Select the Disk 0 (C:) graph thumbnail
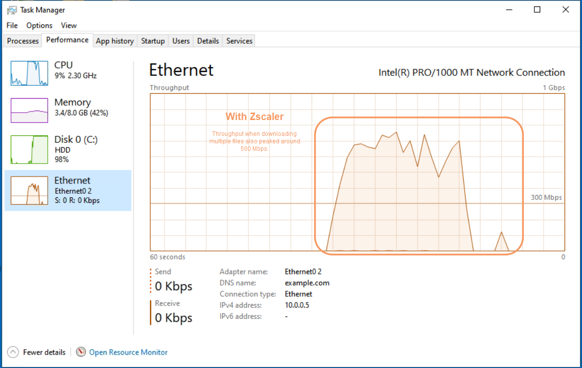The height and width of the screenshot is (368, 582). click(28, 149)
